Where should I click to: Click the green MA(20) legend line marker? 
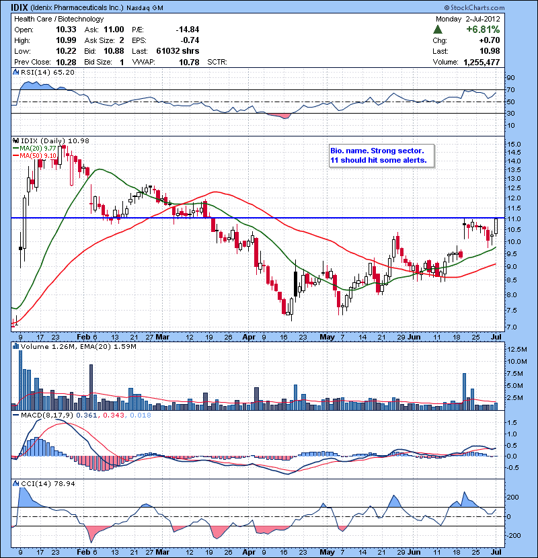tap(15, 149)
